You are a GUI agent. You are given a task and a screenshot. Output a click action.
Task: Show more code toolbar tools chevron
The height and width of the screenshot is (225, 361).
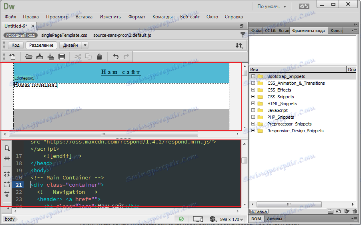8,208
